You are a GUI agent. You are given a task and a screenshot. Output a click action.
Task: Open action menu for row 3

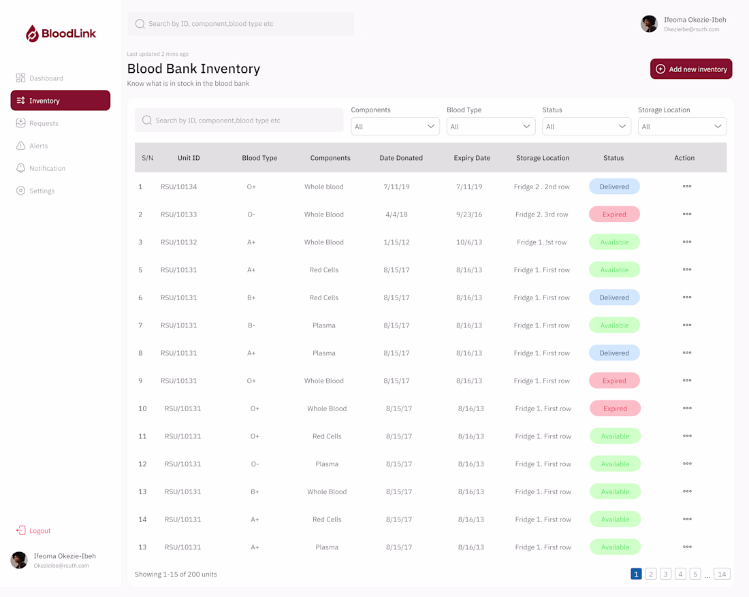687,242
